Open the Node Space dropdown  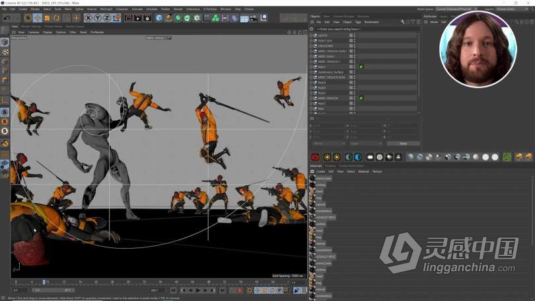(x=456, y=9)
